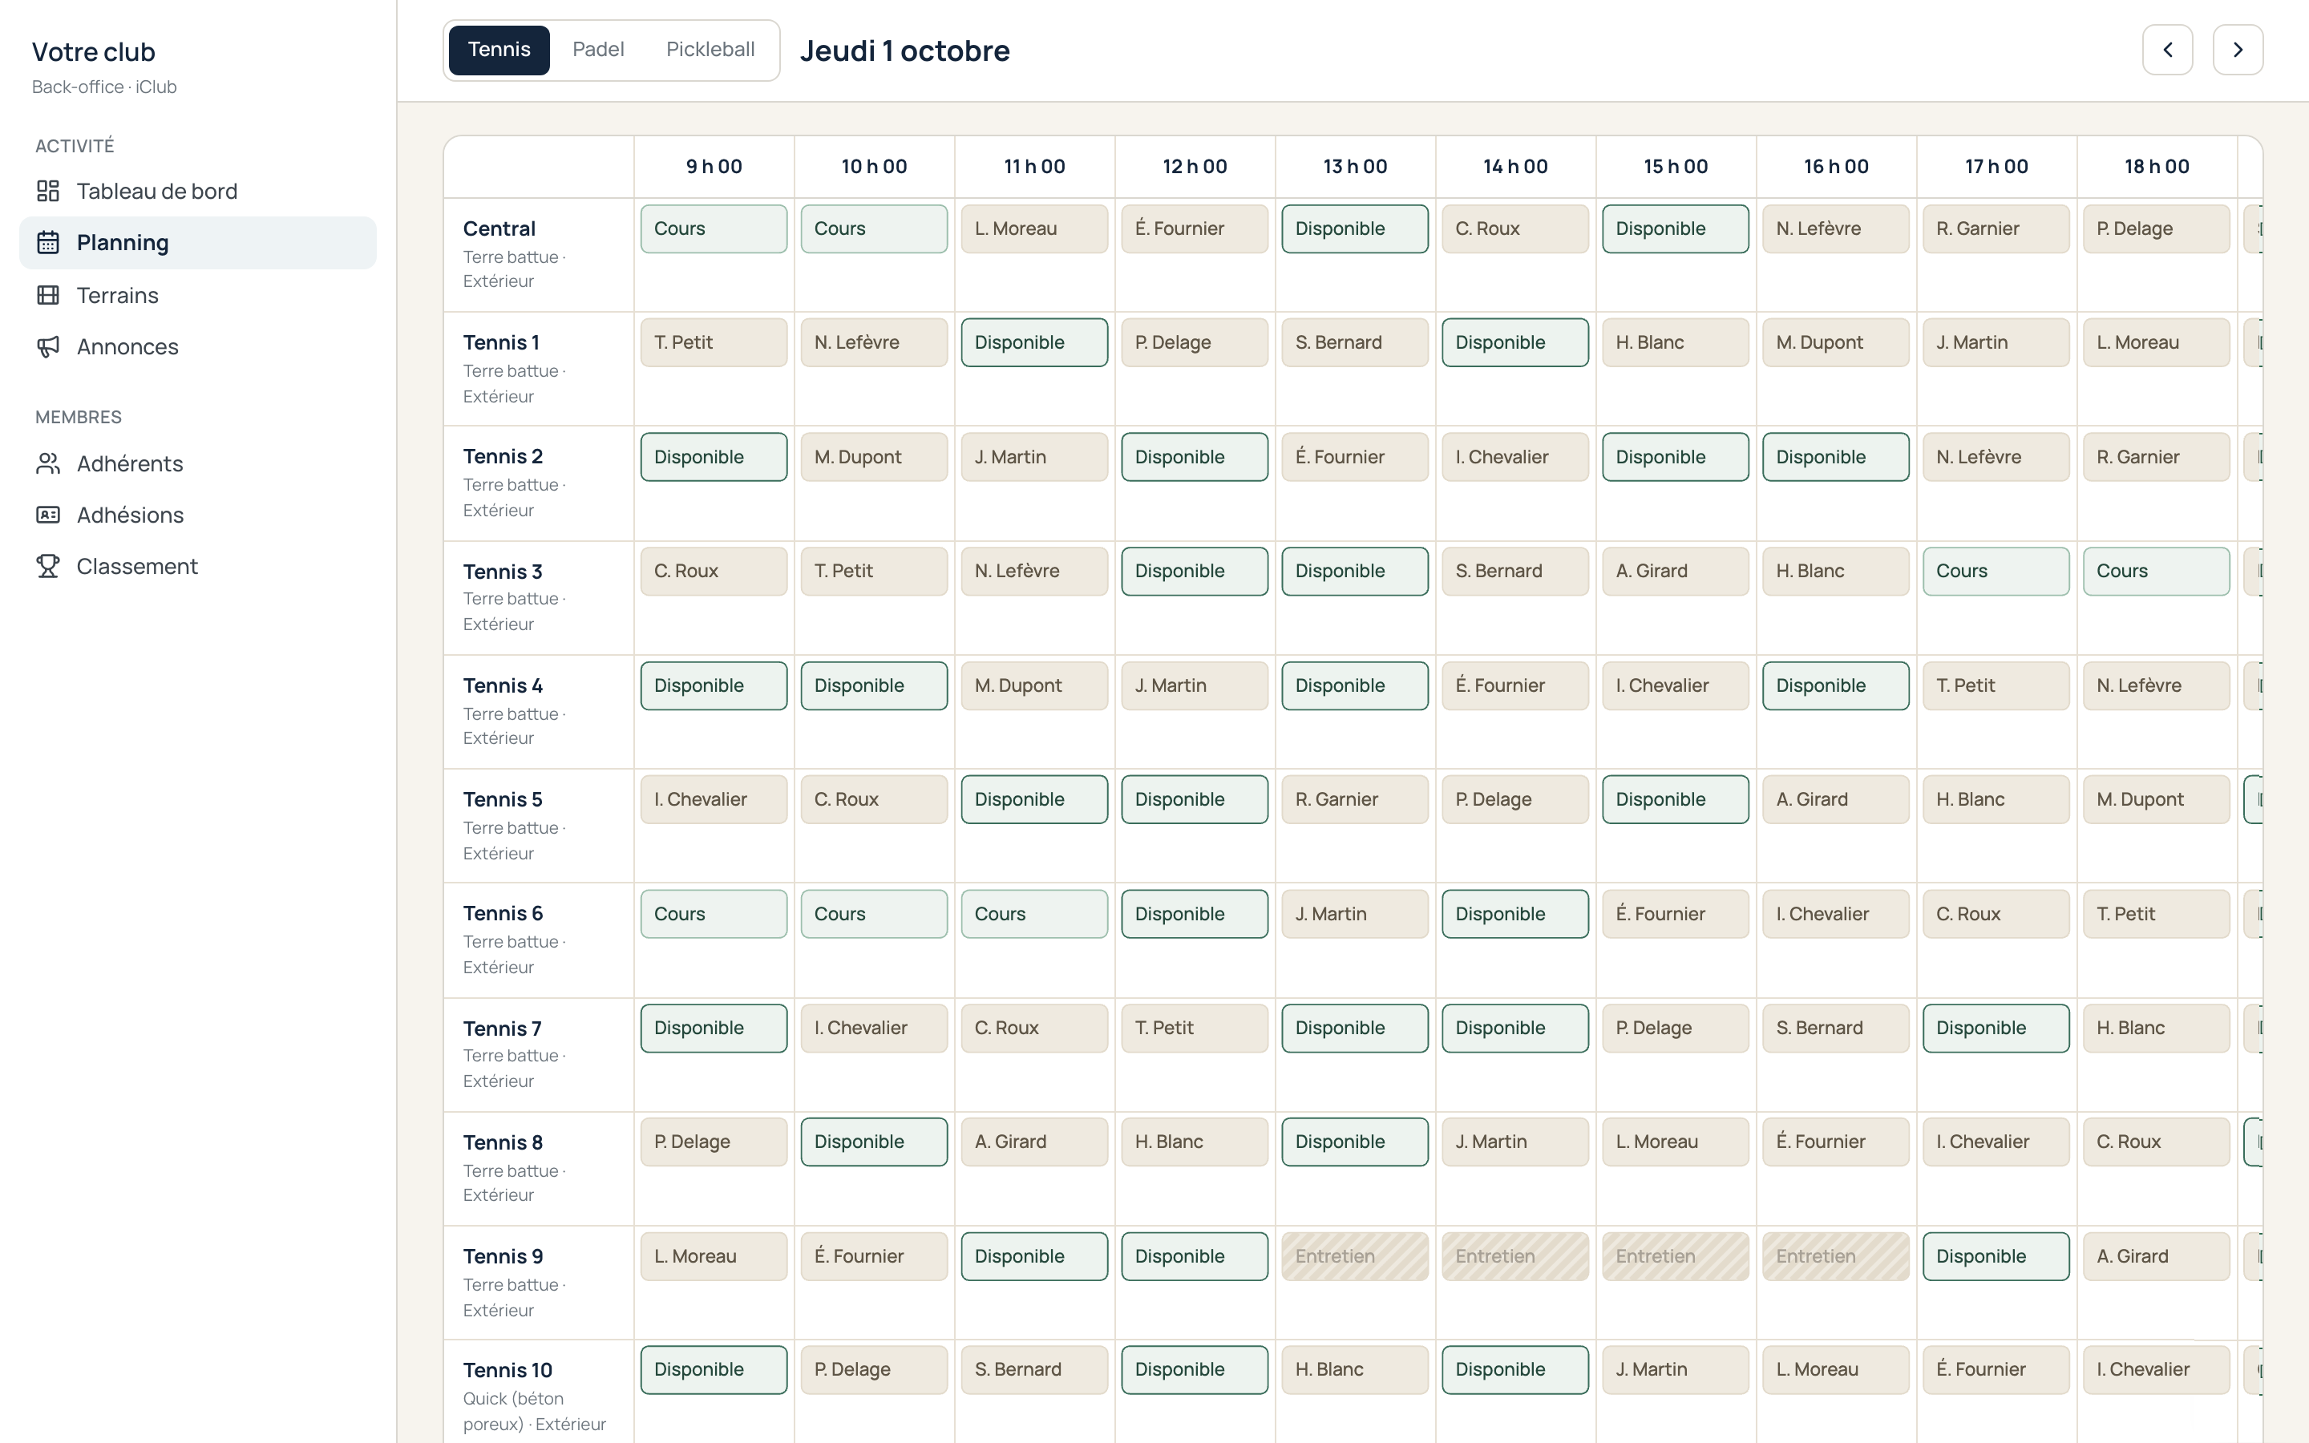The image size is (2309, 1443).
Task: Click the Tableau de bord grid icon
Action: (48, 191)
